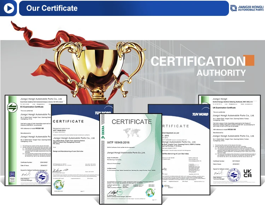Image resolution: width=265 pixels, height=218 pixels.
Task: Click the globe seal on DEKRA certificate
Action: pos(150,193)
